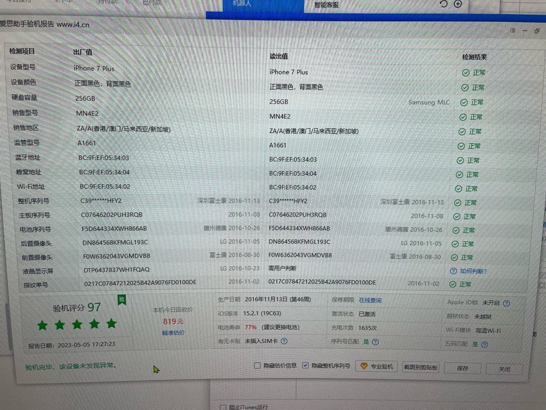Click the 1635次 charge count value
The width and height of the screenshot is (546, 410).
coord(367,328)
